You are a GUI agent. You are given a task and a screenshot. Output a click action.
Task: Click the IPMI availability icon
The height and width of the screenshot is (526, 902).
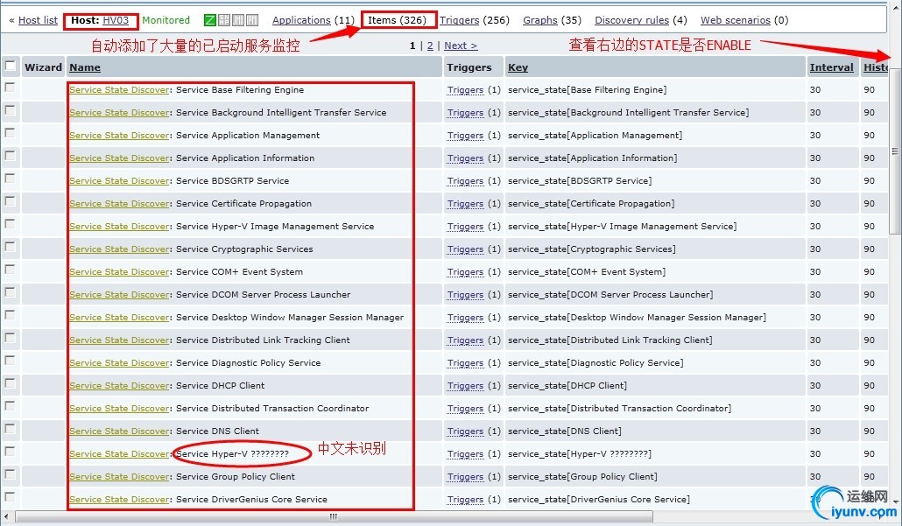point(252,20)
